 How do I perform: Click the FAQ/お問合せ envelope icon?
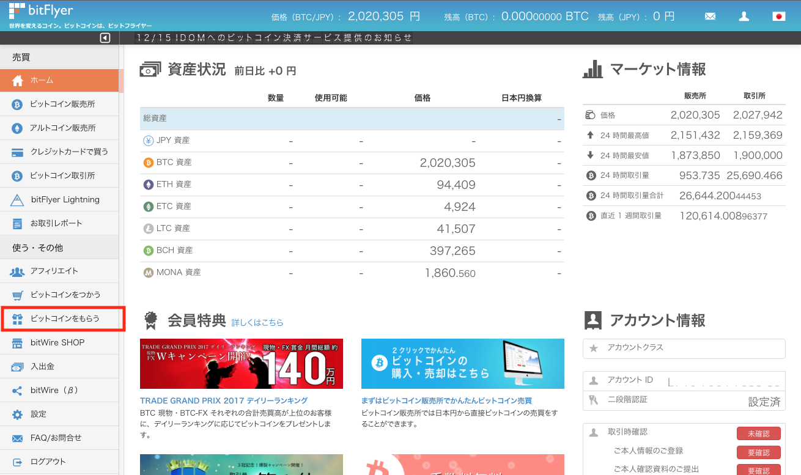[x=18, y=438]
